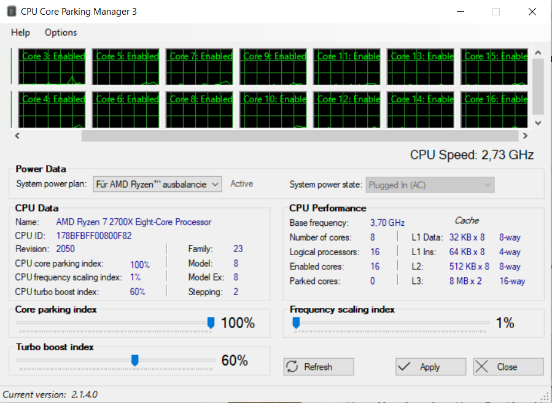Click the CPU Speed 2,73 GHz readout
Image resolution: width=552 pixels, height=403 pixels.
point(472,155)
